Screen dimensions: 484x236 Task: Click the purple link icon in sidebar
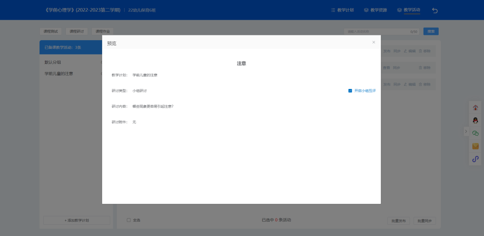[475, 159]
